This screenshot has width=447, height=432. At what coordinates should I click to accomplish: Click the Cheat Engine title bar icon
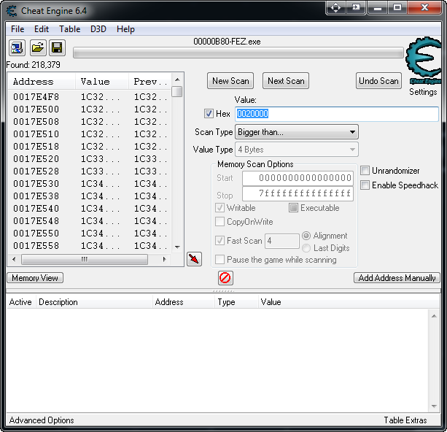12,11
